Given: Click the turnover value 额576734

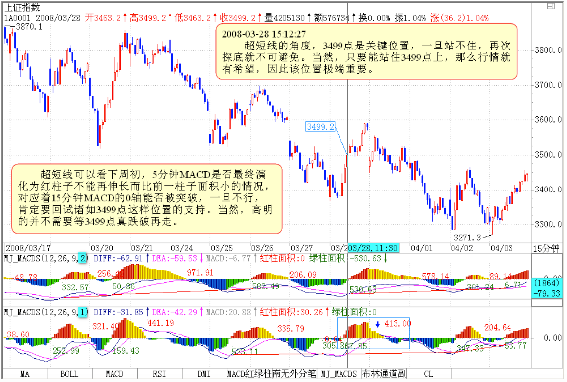Looking at the screenshot, I should coord(332,18).
